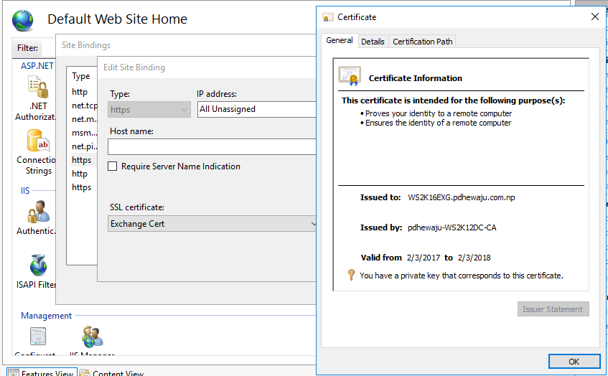Click the Edit Site Binding dialog title
This screenshot has width=608, height=376.
tap(134, 67)
